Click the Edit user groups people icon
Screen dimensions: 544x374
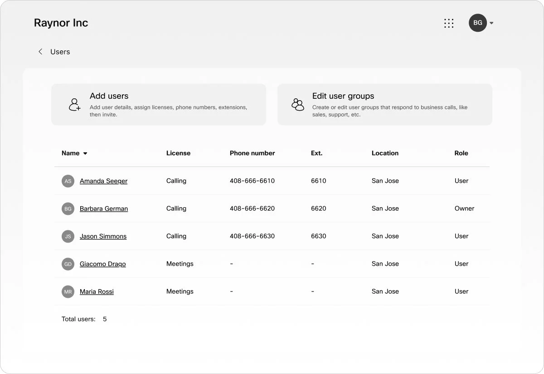298,105
